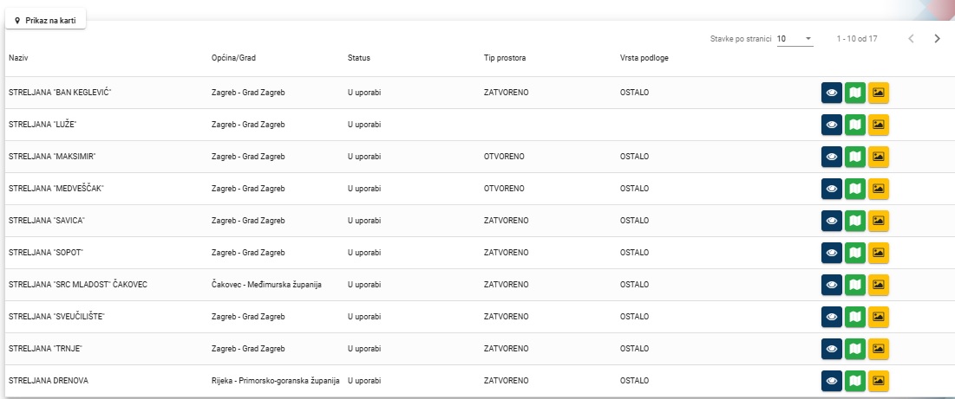Select the STRELJANA "MAKSIMIR" row name
This screenshot has height=399, width=955.
tap(51, 157)
